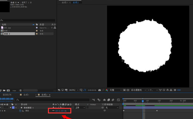Viewport: 193px width, 119px height.
Task: Switch to the render queue tab
Action: [7, 95]
